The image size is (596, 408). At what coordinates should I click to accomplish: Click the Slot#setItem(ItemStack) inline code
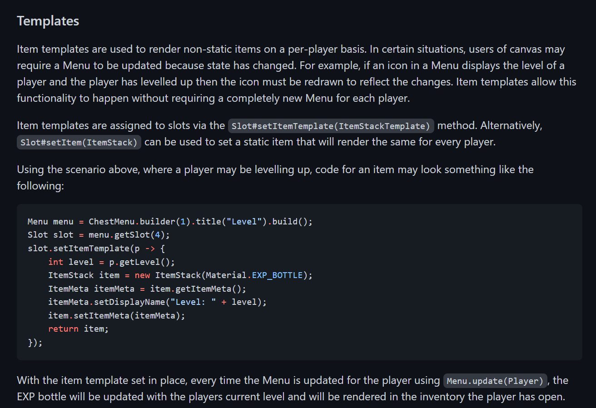tap(79, 142)
